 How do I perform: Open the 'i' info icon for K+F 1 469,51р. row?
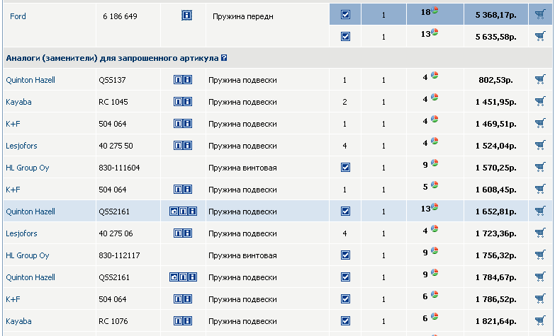188,123
